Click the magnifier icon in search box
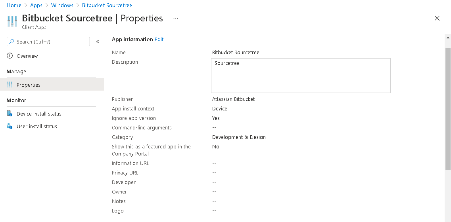Viewport: 451px width, 222px height. click(12, 42)
